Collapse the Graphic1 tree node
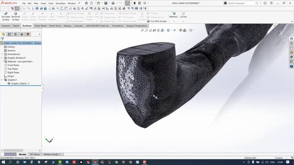Viewport: 294px width, 165px height. (2, 80)
